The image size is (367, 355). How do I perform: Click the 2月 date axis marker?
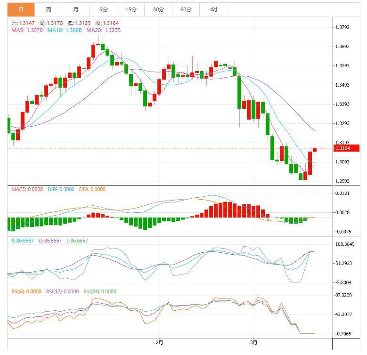click(x=159, y=342)
